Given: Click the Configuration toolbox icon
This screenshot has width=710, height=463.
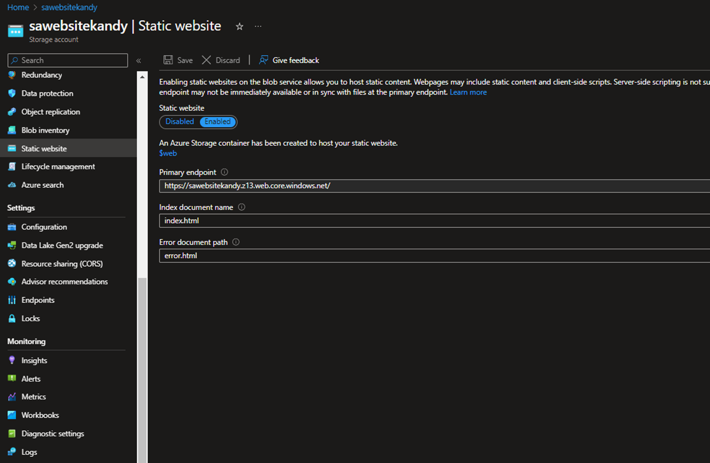Looking at the screenshot, I should pyautogui.click(x=12, y=227).
